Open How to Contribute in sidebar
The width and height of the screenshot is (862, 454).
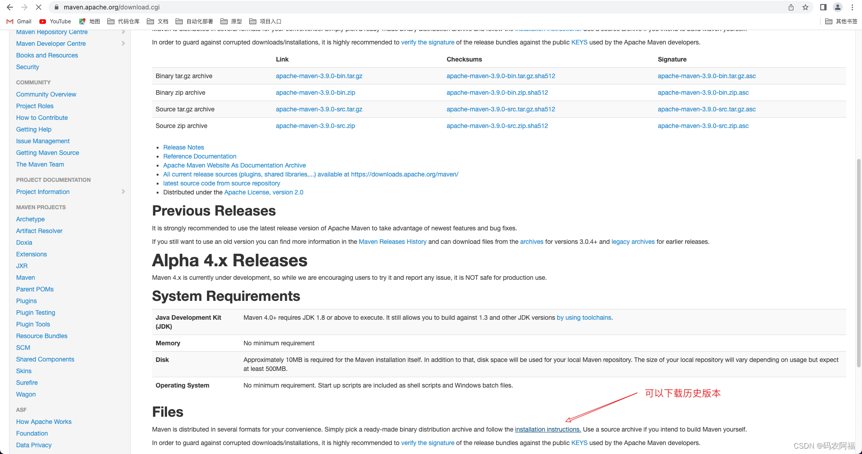pyautogui.click(x=42, y=118)
